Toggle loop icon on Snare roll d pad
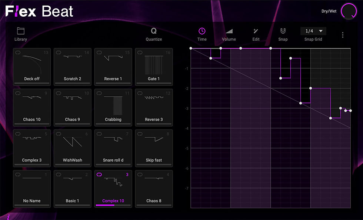The width and height of the screenshot is (363, 220). click(99, 134)
